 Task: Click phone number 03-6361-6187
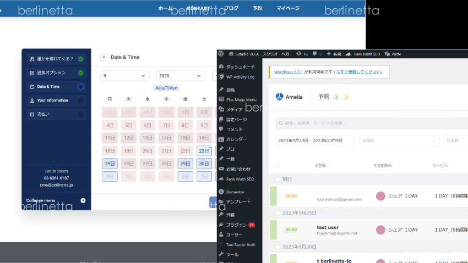tap(56, 178)
